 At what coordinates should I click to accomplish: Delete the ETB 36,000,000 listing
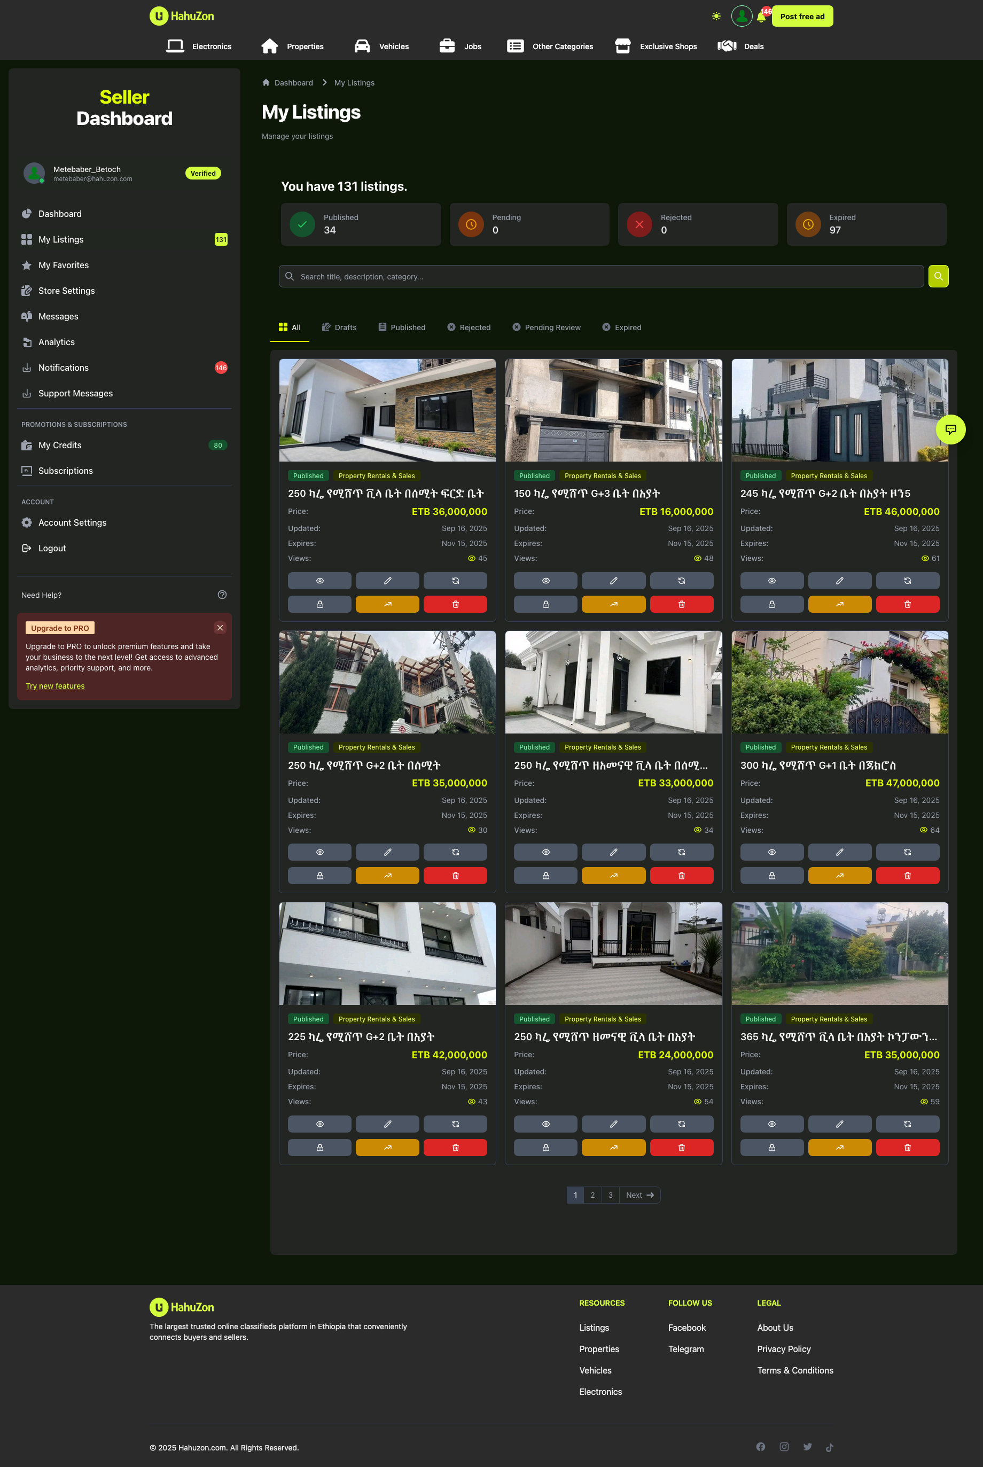coord(455,604)
